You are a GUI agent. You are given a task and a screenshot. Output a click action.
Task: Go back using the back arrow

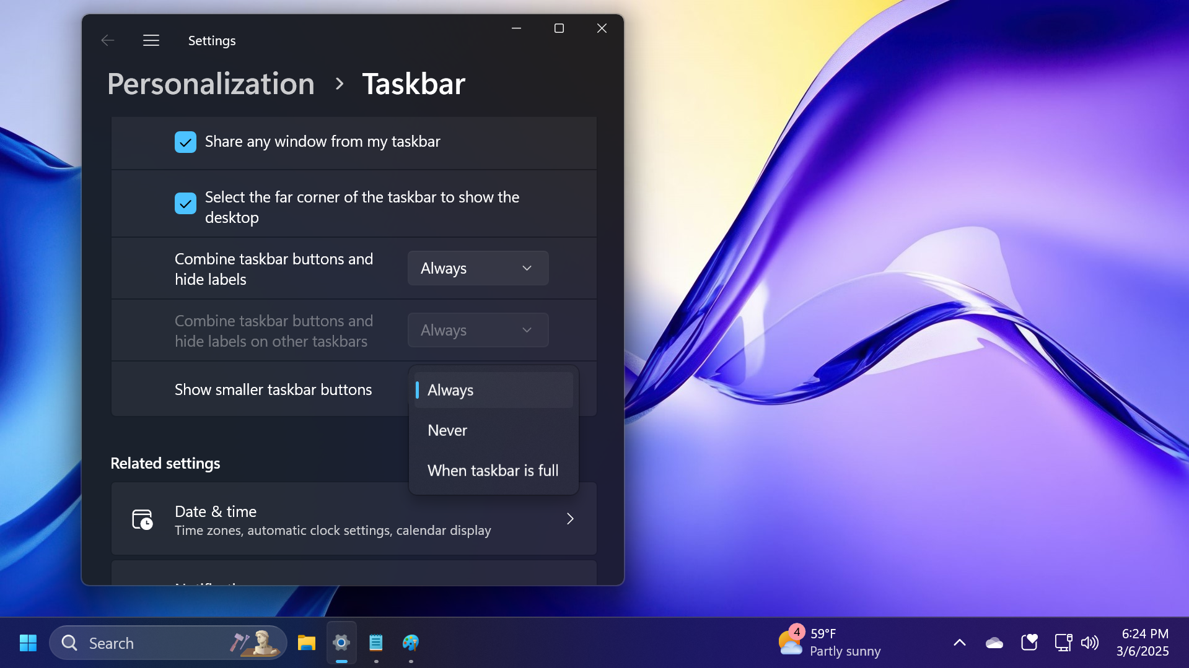click(107, 40)
